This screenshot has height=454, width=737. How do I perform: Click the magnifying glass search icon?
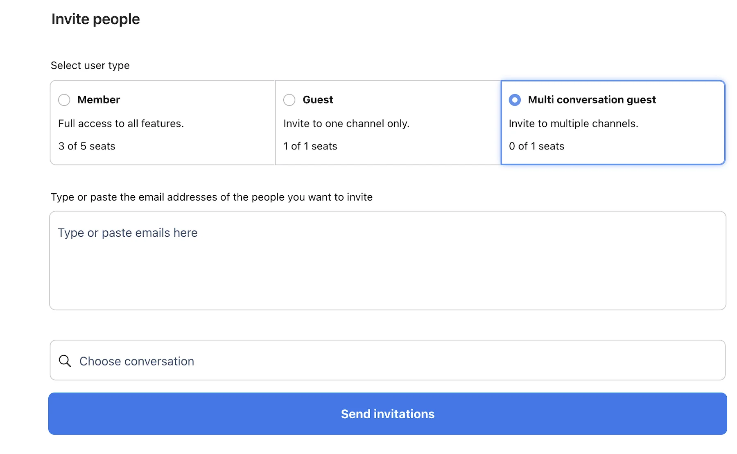click(65, 361)
